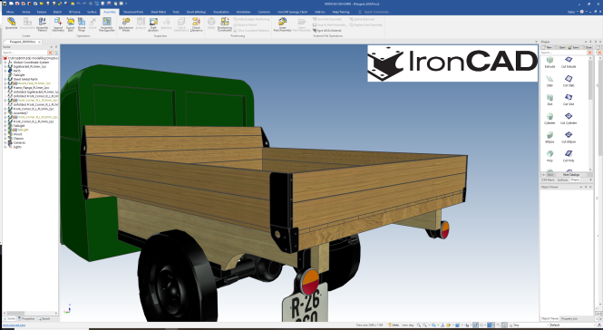Pick the Slot shape in the catalog
This screenshot has width=603, height=330.
point(550,100)
